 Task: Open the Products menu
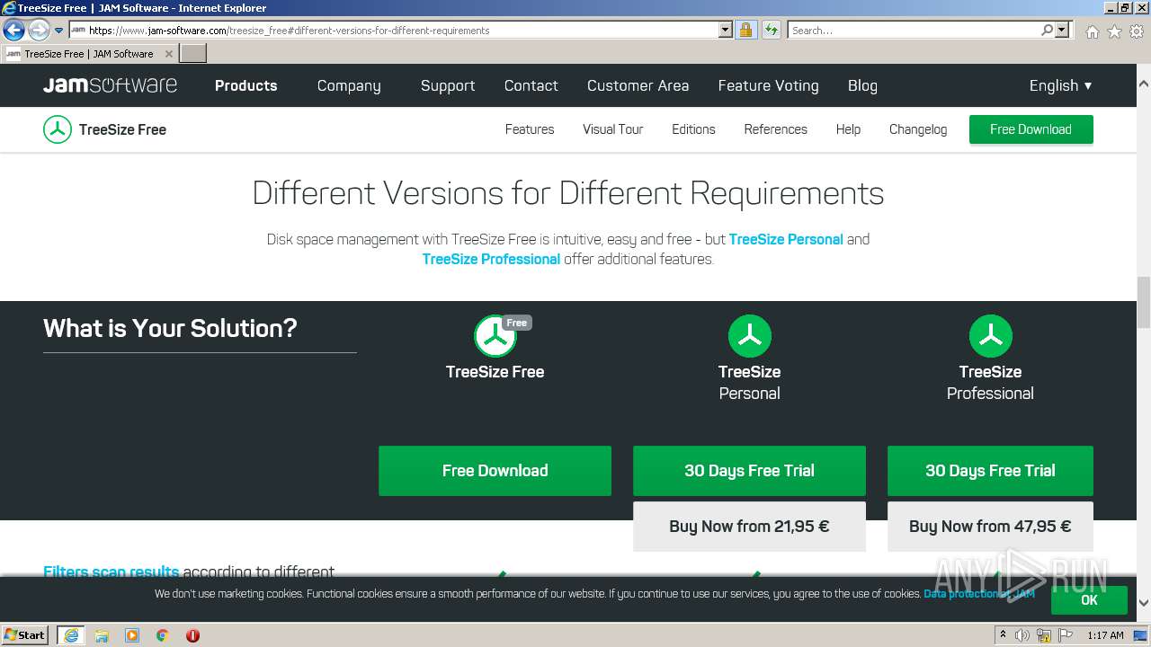(245, 85)
